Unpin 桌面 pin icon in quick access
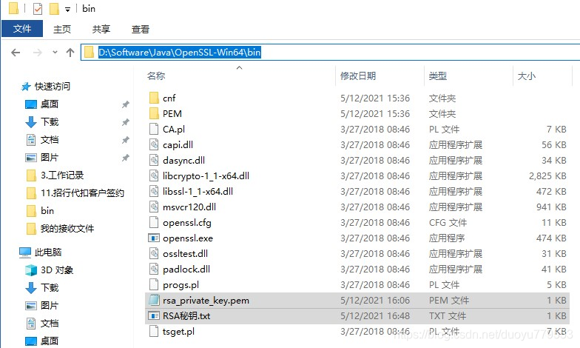The width and height of the screenshot is (580, 348). 126,104
